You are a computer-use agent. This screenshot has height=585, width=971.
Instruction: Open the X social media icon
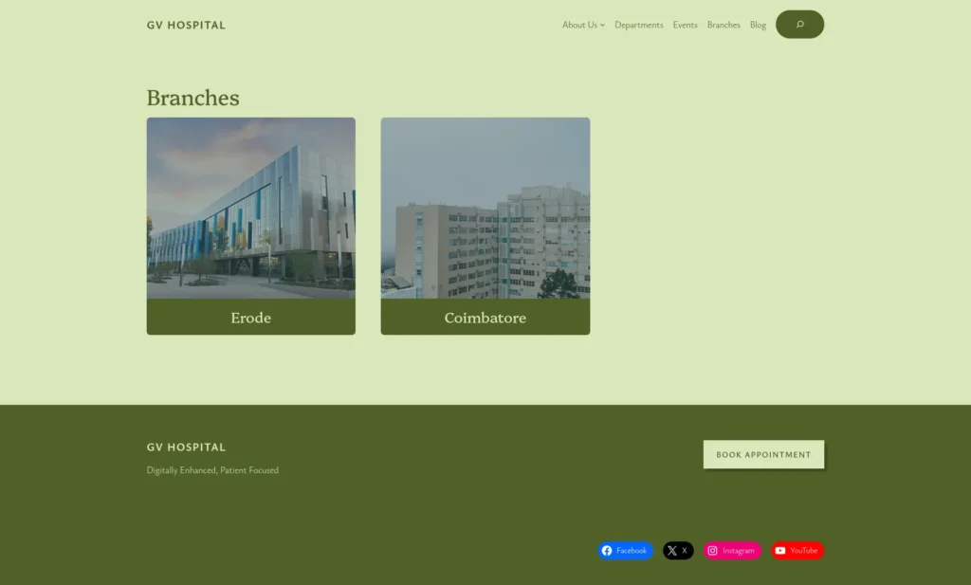click(x=672, y=551)
